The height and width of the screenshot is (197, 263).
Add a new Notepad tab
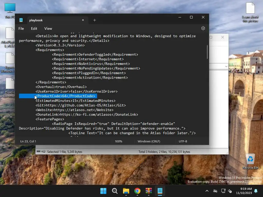click(95, 20)
